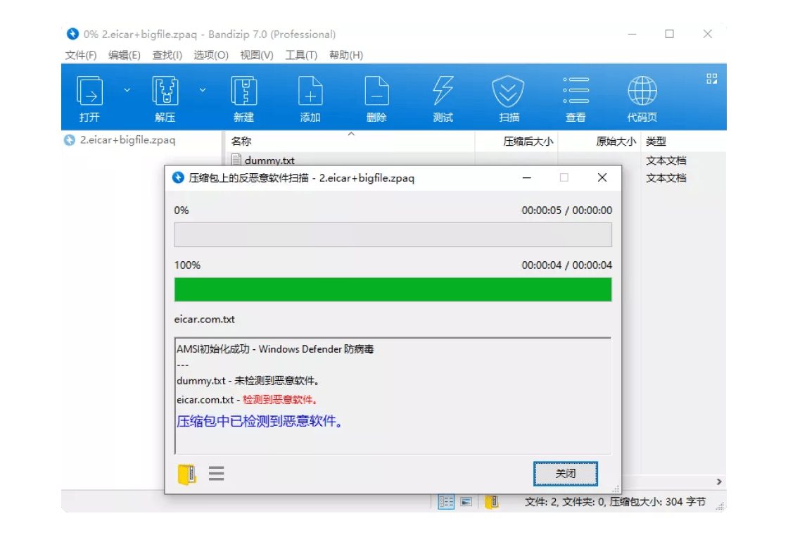Open the toolbar layout grid icon
Image resolution: width=788 pixels, height=535 pixels.
point(711,79)
